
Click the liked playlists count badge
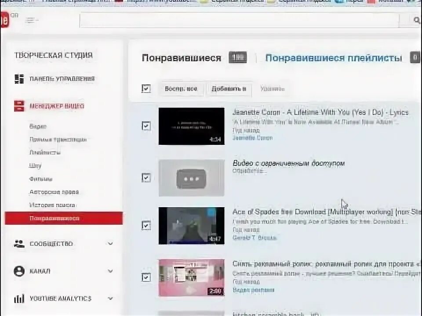click(415, 57)
